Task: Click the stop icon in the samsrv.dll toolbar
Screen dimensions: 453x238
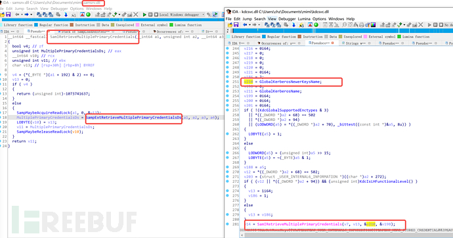Action: click(x=156, y=14)
